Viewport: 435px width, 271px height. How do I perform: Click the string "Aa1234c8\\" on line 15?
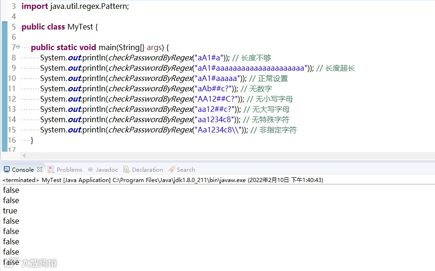pos(218,130)
